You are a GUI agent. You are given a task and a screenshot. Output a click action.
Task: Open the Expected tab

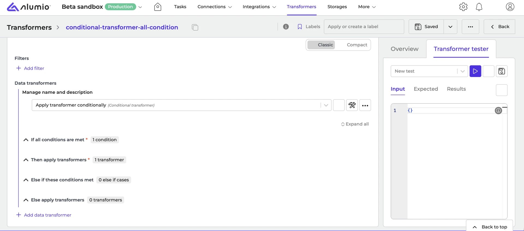click(x=426, y=89)
